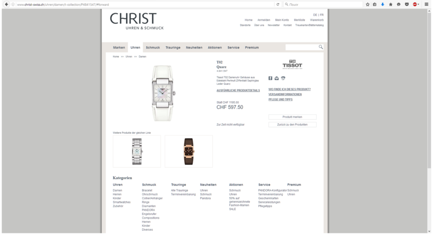
Task: Open the Firefox hamburger menu
Action: pos(427,4)
